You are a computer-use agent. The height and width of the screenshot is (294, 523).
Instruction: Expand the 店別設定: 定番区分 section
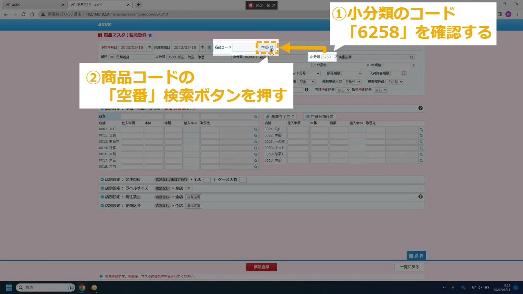click(102, 206)
